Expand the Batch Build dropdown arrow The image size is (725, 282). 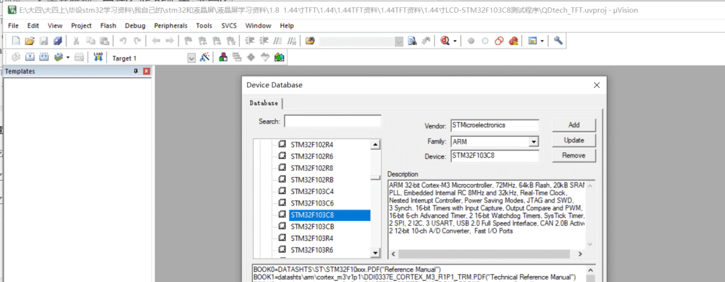68,58
